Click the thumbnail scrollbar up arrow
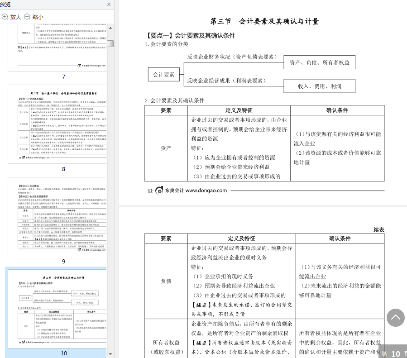Image resolution: width=407 pixels, height=358 pixels. 110,28
